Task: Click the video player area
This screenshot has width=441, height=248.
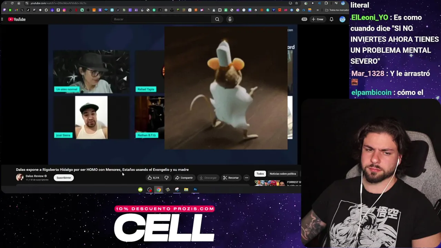Action: point(173,94)
